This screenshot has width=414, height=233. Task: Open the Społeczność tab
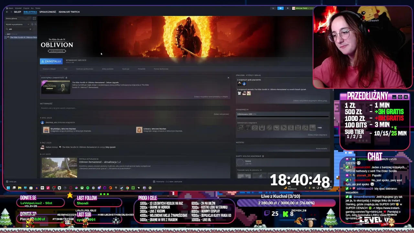(48, 12)
